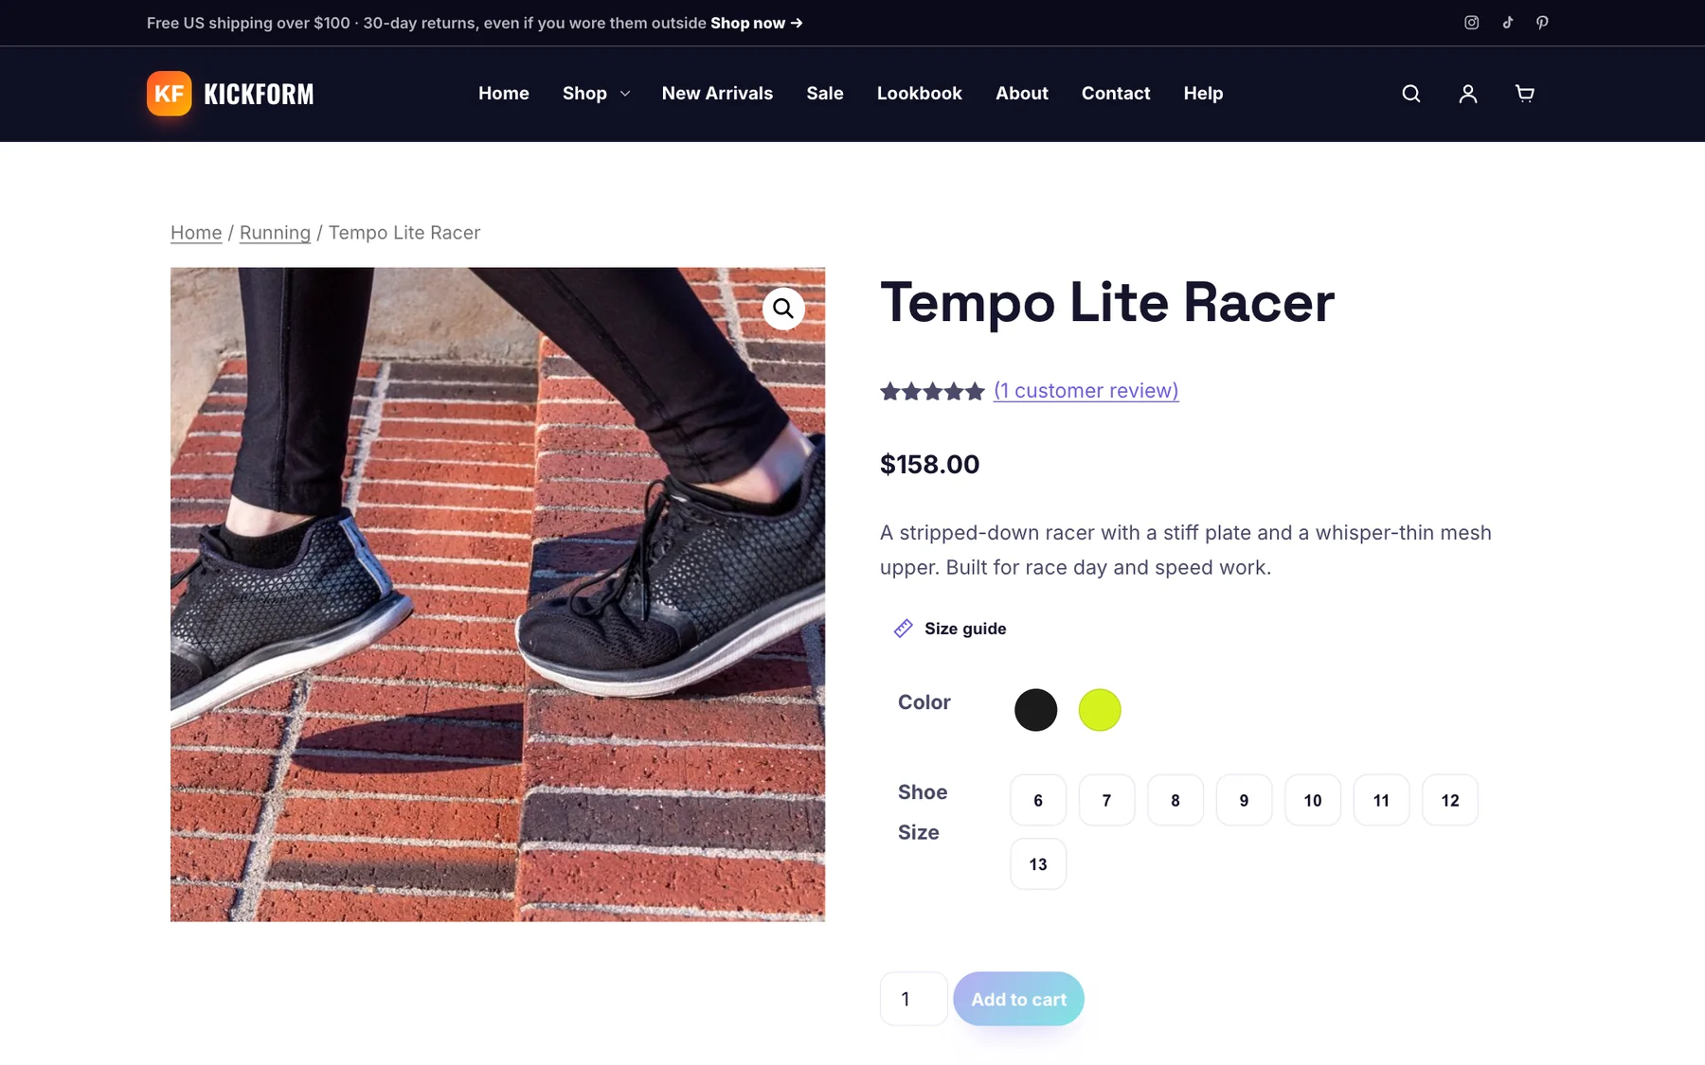Open the Lookbook page
Viewport: 1705px width, 1065px height.
click(920, 94)
